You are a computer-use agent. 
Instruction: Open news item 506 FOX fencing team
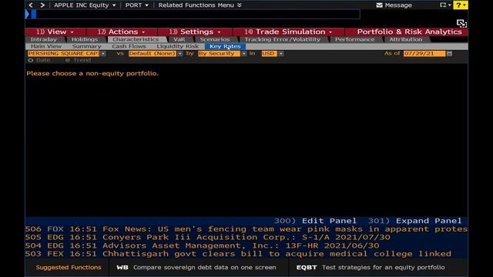point(246,229)
